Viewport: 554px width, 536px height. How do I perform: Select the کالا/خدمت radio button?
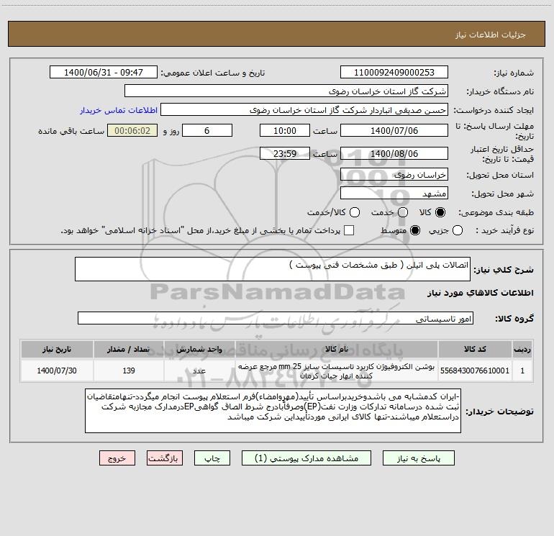pos(355,212)
